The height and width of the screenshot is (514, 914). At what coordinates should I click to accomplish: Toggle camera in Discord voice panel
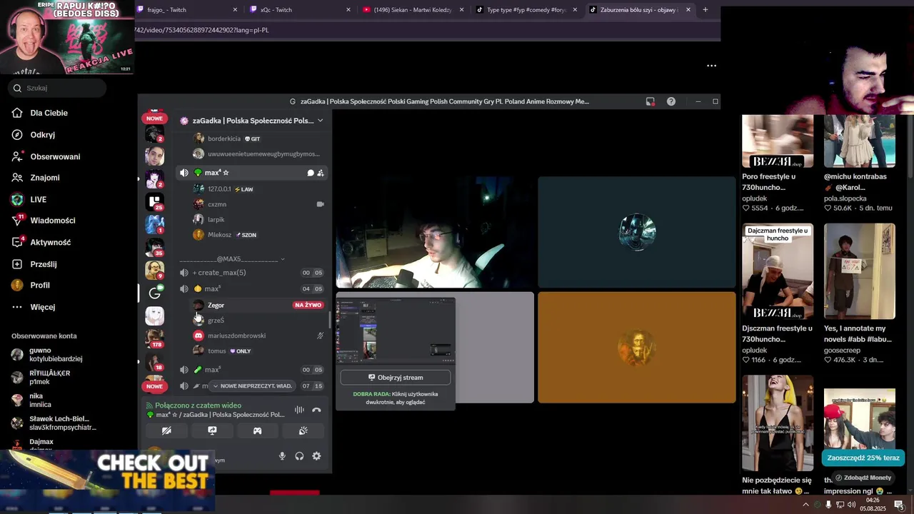[166, 431]
